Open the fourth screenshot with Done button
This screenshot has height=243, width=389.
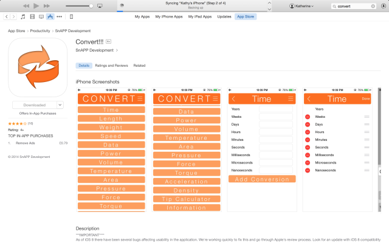(337, 150)
